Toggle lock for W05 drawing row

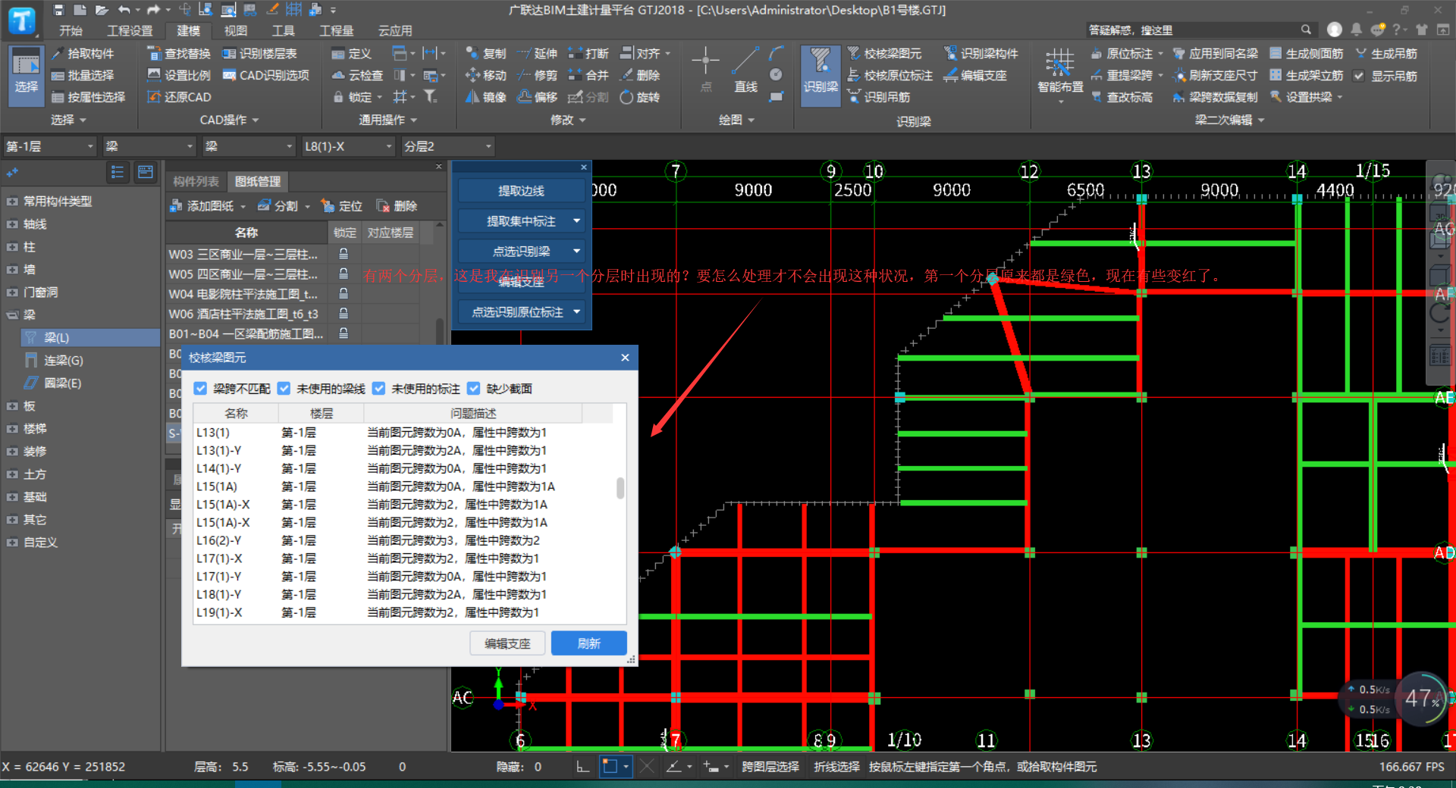[344, 274]
